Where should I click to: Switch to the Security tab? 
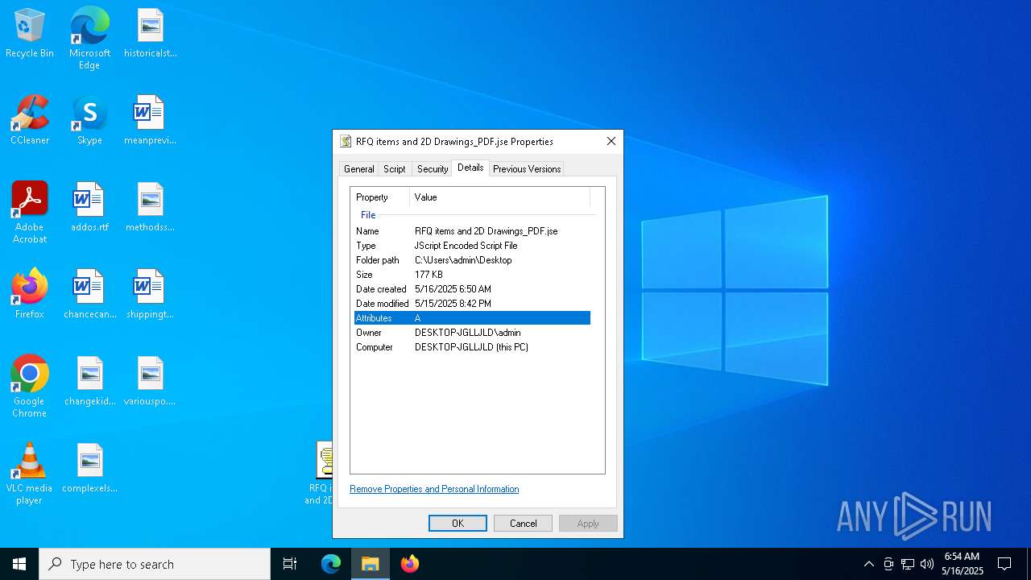click(x=433, y=169)
